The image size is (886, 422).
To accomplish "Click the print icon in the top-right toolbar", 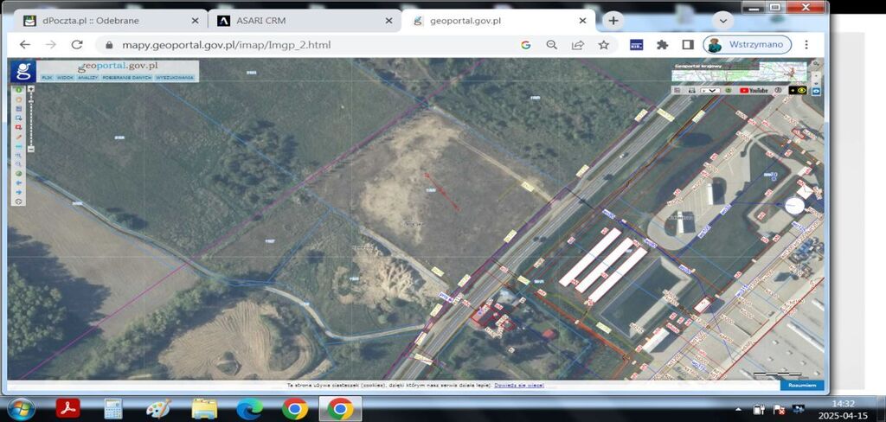I will [x=691, y=90].
